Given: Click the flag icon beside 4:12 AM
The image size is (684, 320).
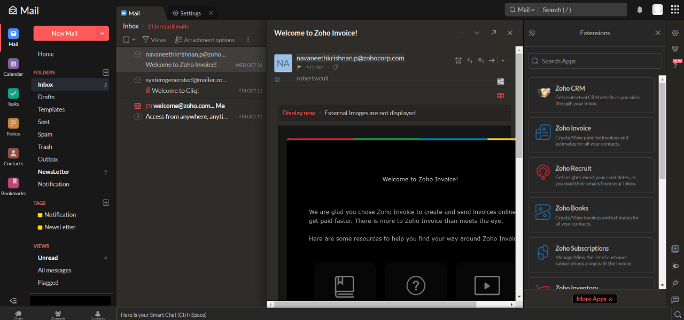Looking at the screenshot, I should [x=300, y=68].
